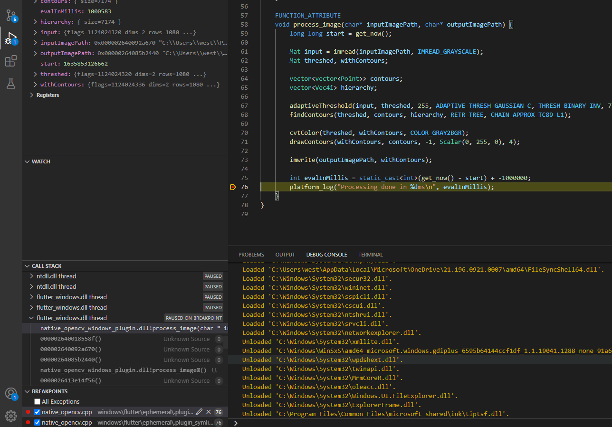612x427 pixels.
Task: Collapse the paused-on-breakpoint flutter_windows.dll thread
Action: [x=32, y=318]
